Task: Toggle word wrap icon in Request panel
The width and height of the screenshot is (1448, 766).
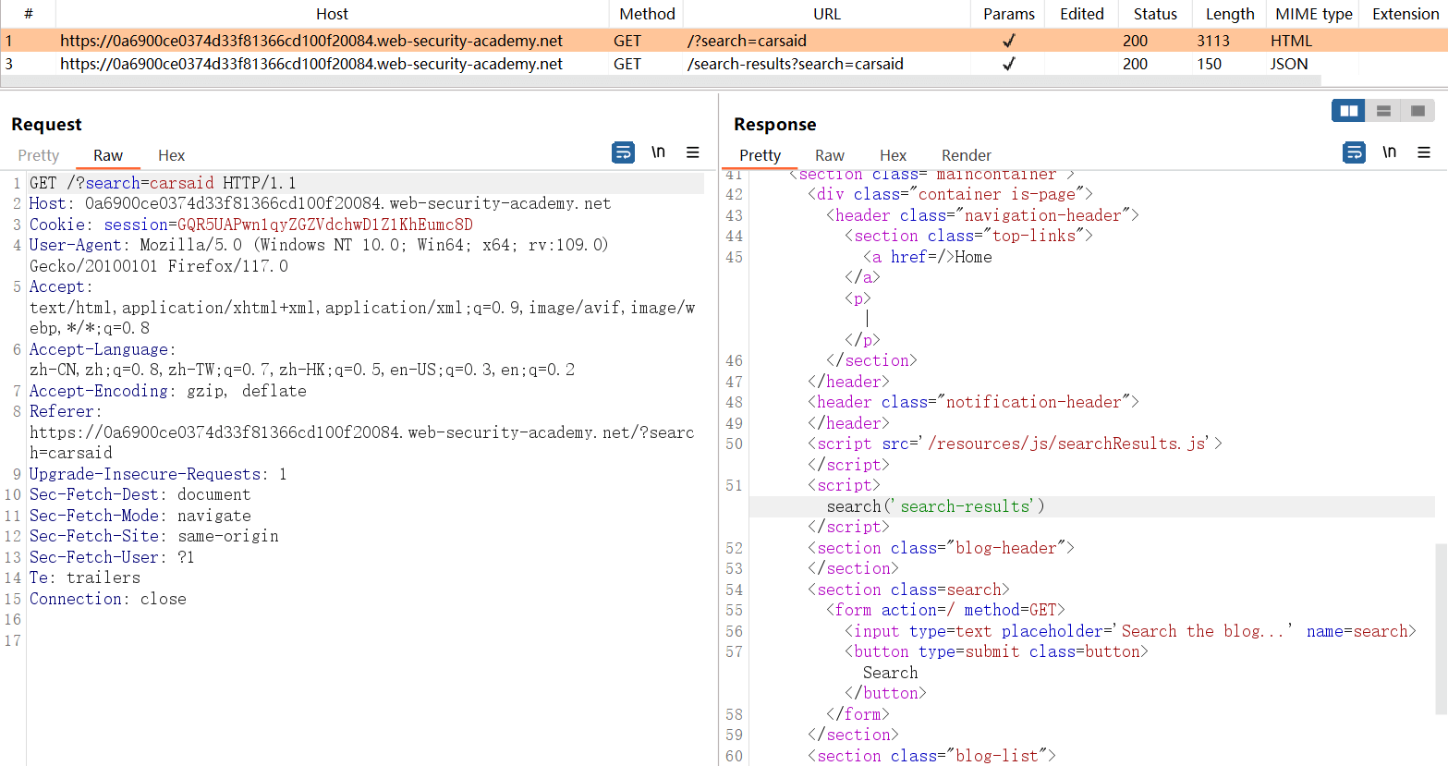Action: click(x=624, y=152)
